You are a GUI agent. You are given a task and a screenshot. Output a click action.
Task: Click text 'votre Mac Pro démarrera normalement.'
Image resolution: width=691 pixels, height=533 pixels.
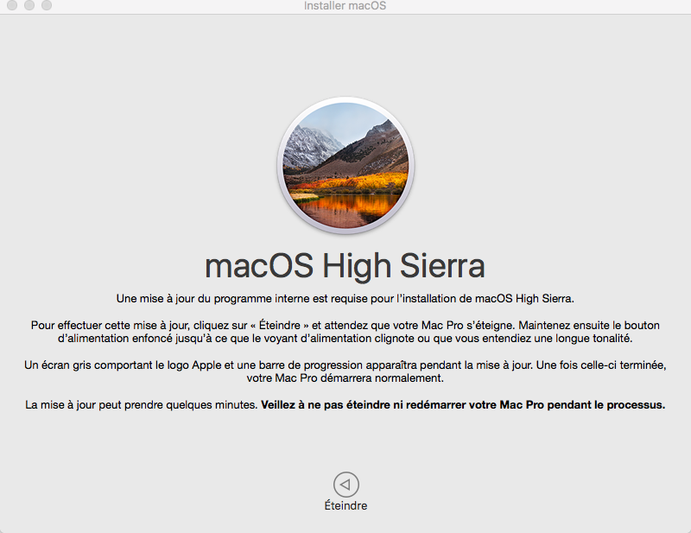(x=345, y=378)
